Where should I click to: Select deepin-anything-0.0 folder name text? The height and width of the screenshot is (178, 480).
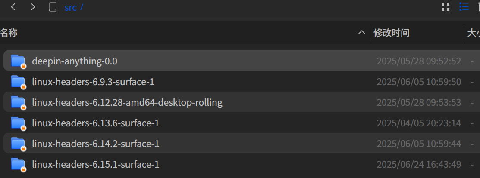point(74,61)
